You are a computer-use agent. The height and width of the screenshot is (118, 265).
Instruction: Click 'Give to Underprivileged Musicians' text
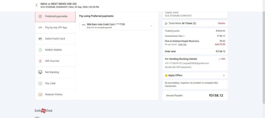(182, 41)
